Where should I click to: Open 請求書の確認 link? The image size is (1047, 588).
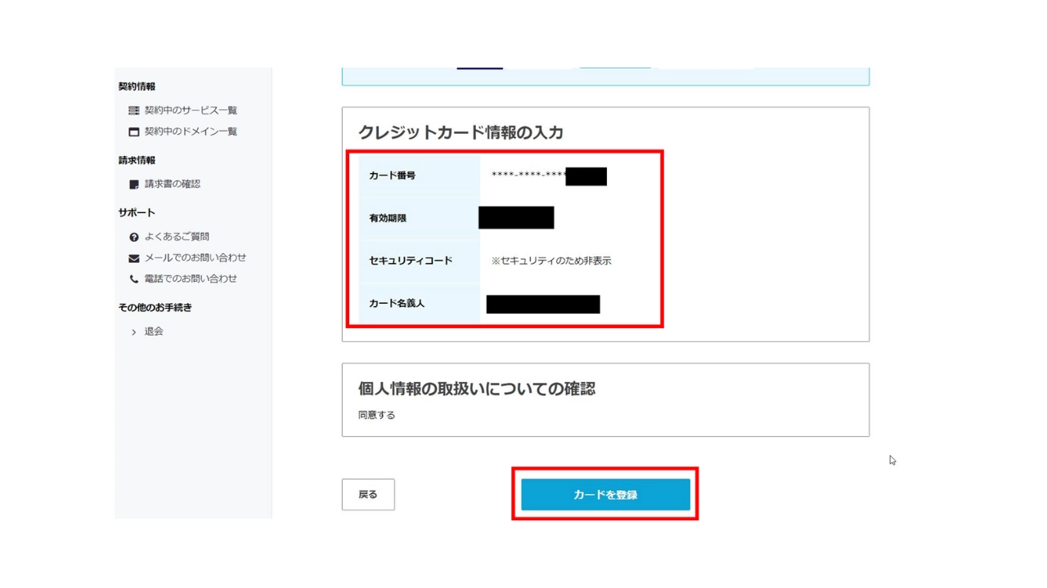tap(173, 185)
